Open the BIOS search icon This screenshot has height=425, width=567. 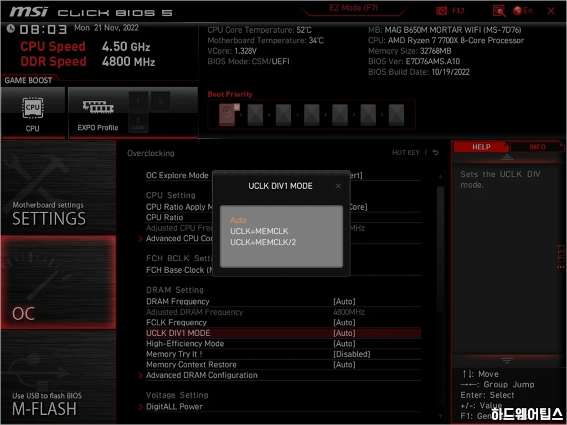click(499, 11)
